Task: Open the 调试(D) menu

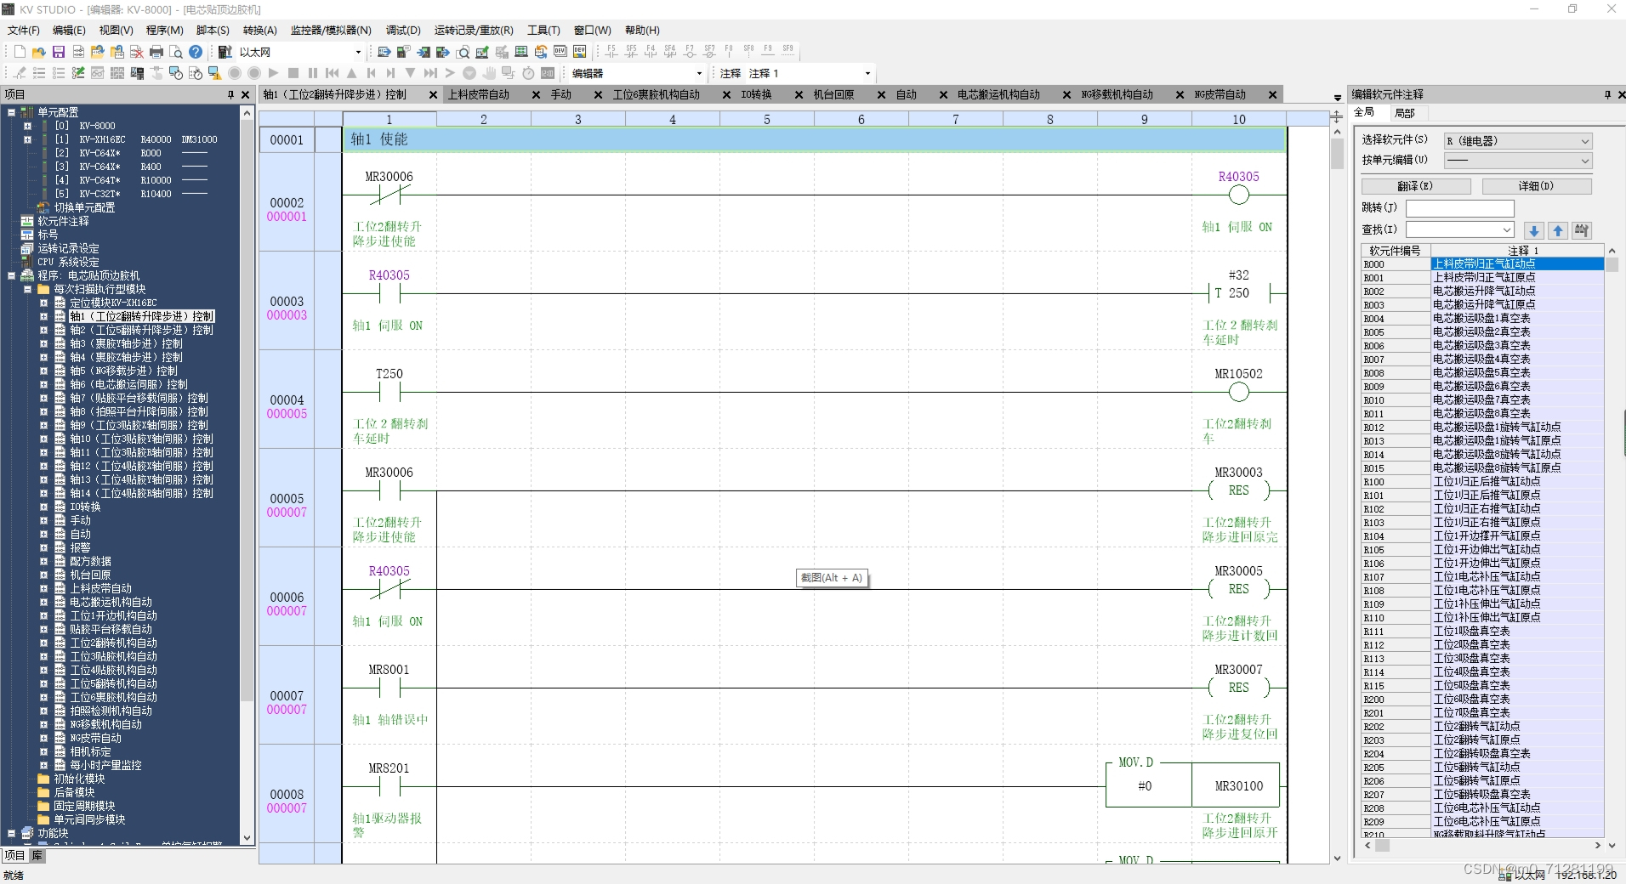Action: 403,30
